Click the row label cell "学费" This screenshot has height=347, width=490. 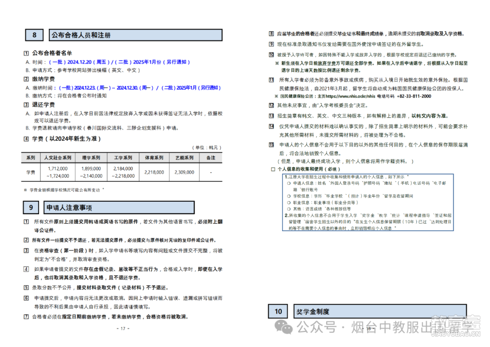pos(31,172)
